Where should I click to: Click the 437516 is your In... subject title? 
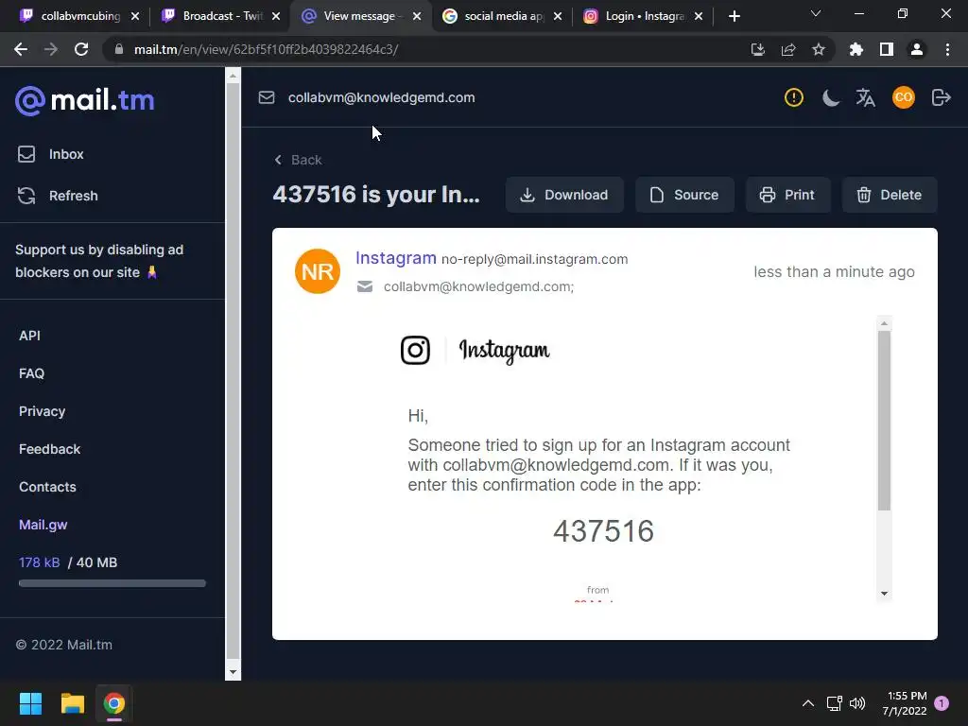376,195
